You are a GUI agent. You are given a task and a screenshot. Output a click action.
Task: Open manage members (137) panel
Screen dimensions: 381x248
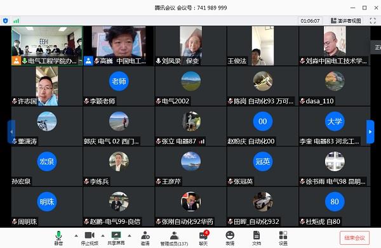click(174, 238)
